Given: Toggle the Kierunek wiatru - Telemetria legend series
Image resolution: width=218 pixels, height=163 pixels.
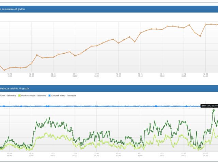Looking at the screenshot, I should click(62, 96).
